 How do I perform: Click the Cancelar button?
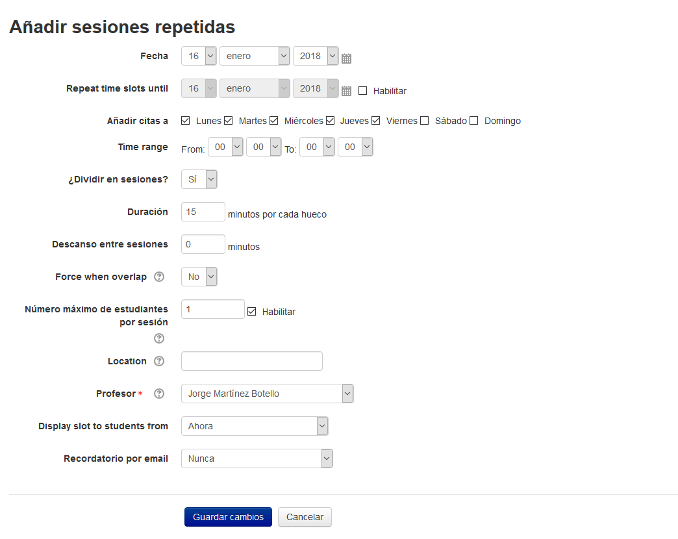305,517
